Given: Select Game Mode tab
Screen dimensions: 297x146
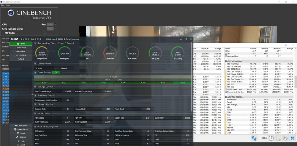Looking at the screenshot, I should [21, 51].
